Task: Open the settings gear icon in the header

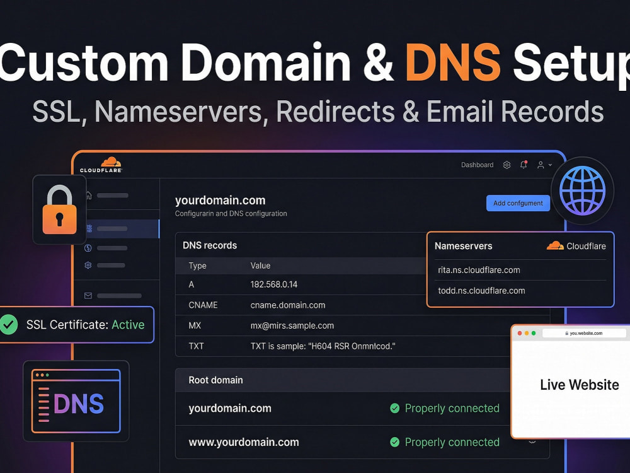Action: point(507,165)
